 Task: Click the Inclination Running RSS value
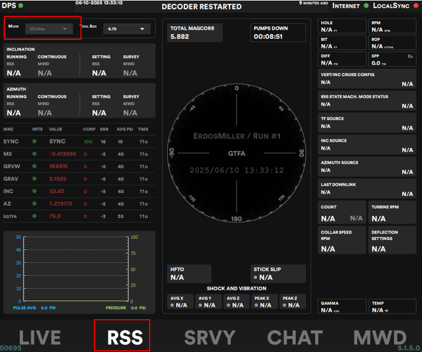[13, 73]
